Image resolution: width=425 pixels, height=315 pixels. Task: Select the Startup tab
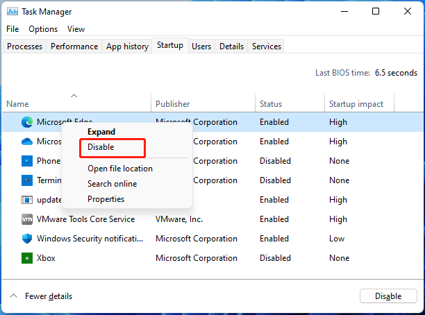coord(170,45)
